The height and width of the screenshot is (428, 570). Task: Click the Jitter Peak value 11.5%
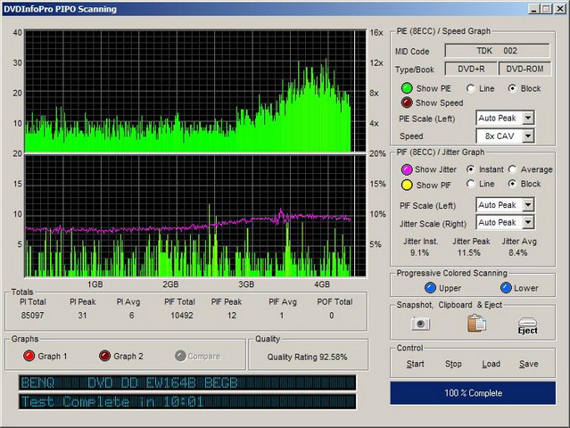469,252
